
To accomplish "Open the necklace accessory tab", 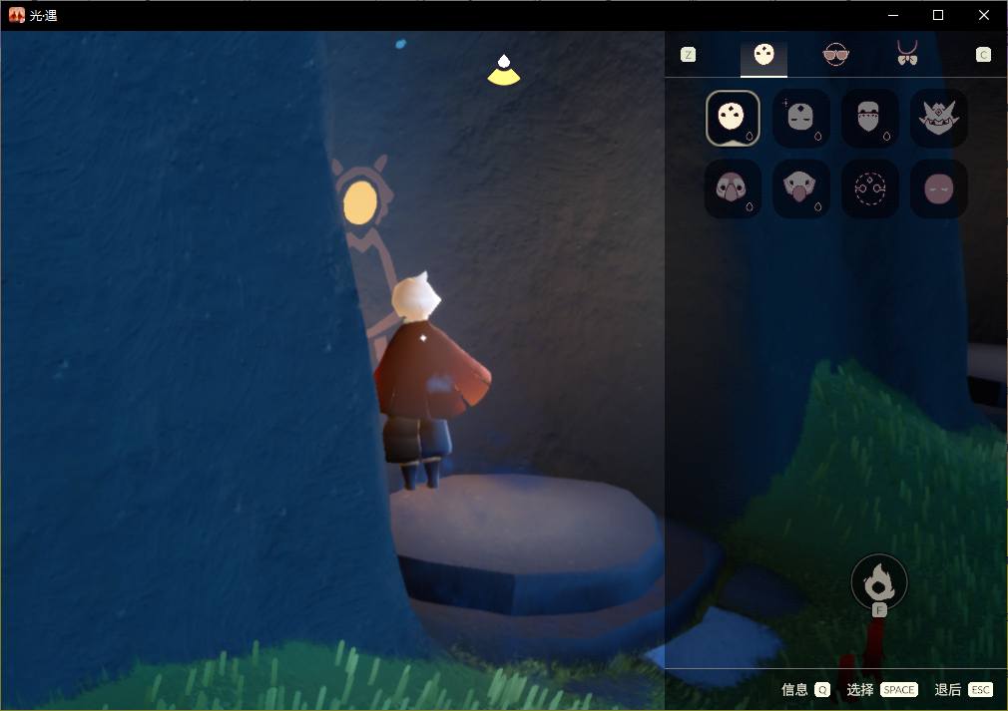I will 907,53.
